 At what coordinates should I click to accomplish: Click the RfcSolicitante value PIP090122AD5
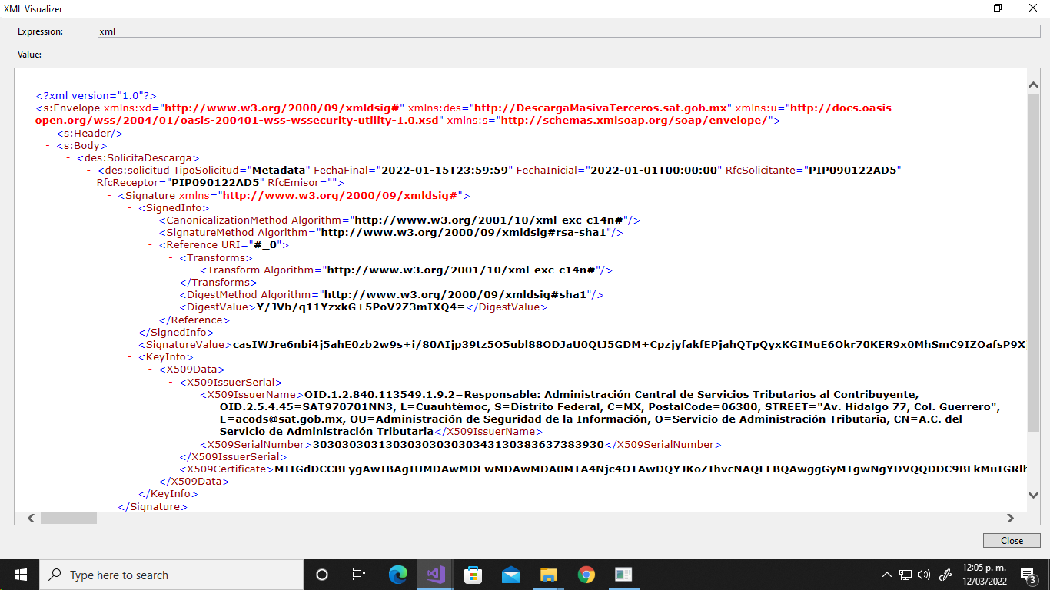[853, 170]
